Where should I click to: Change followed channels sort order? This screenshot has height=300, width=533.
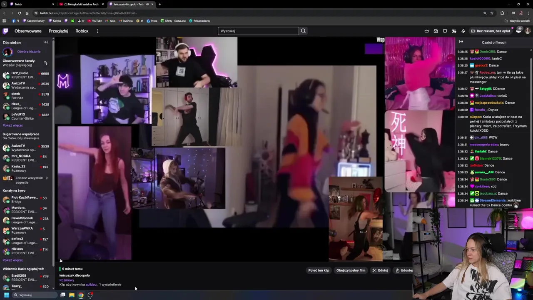click(46, 63)
